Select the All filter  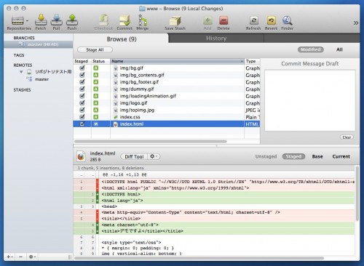pyautogui.click(x=339, y=49)
